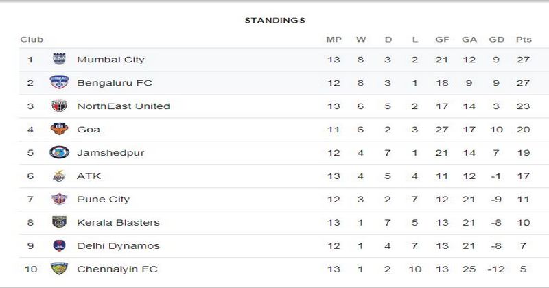The height and width of the screenshot is (288, 549).
Task: Click the STANDINGS title heading
Action: click(x=275, y=21)
